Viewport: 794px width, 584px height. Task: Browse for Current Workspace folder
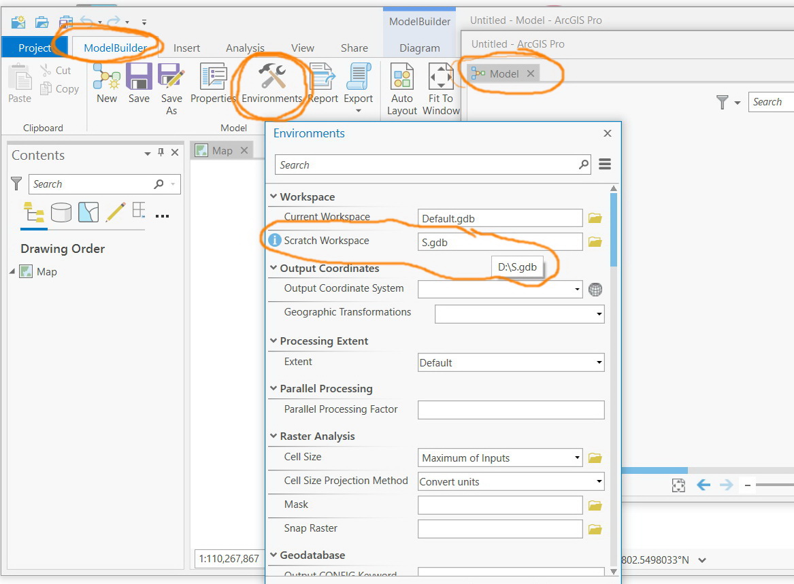click(x=595, y=218)
